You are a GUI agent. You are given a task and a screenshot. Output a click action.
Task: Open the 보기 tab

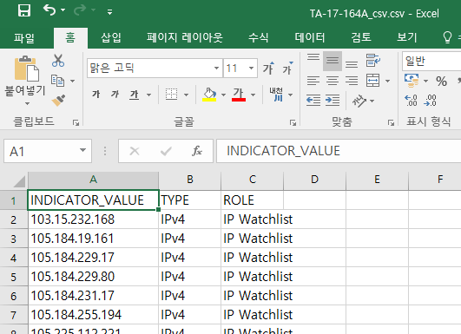point(407,38)
